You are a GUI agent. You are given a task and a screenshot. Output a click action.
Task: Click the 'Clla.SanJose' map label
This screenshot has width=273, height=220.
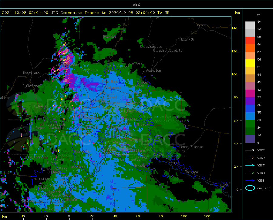coord(151,47)
